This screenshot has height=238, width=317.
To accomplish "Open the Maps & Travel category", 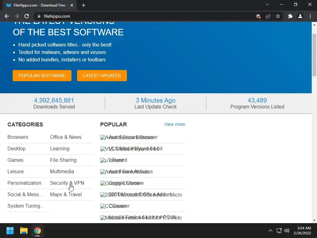I will coord(66,195).
